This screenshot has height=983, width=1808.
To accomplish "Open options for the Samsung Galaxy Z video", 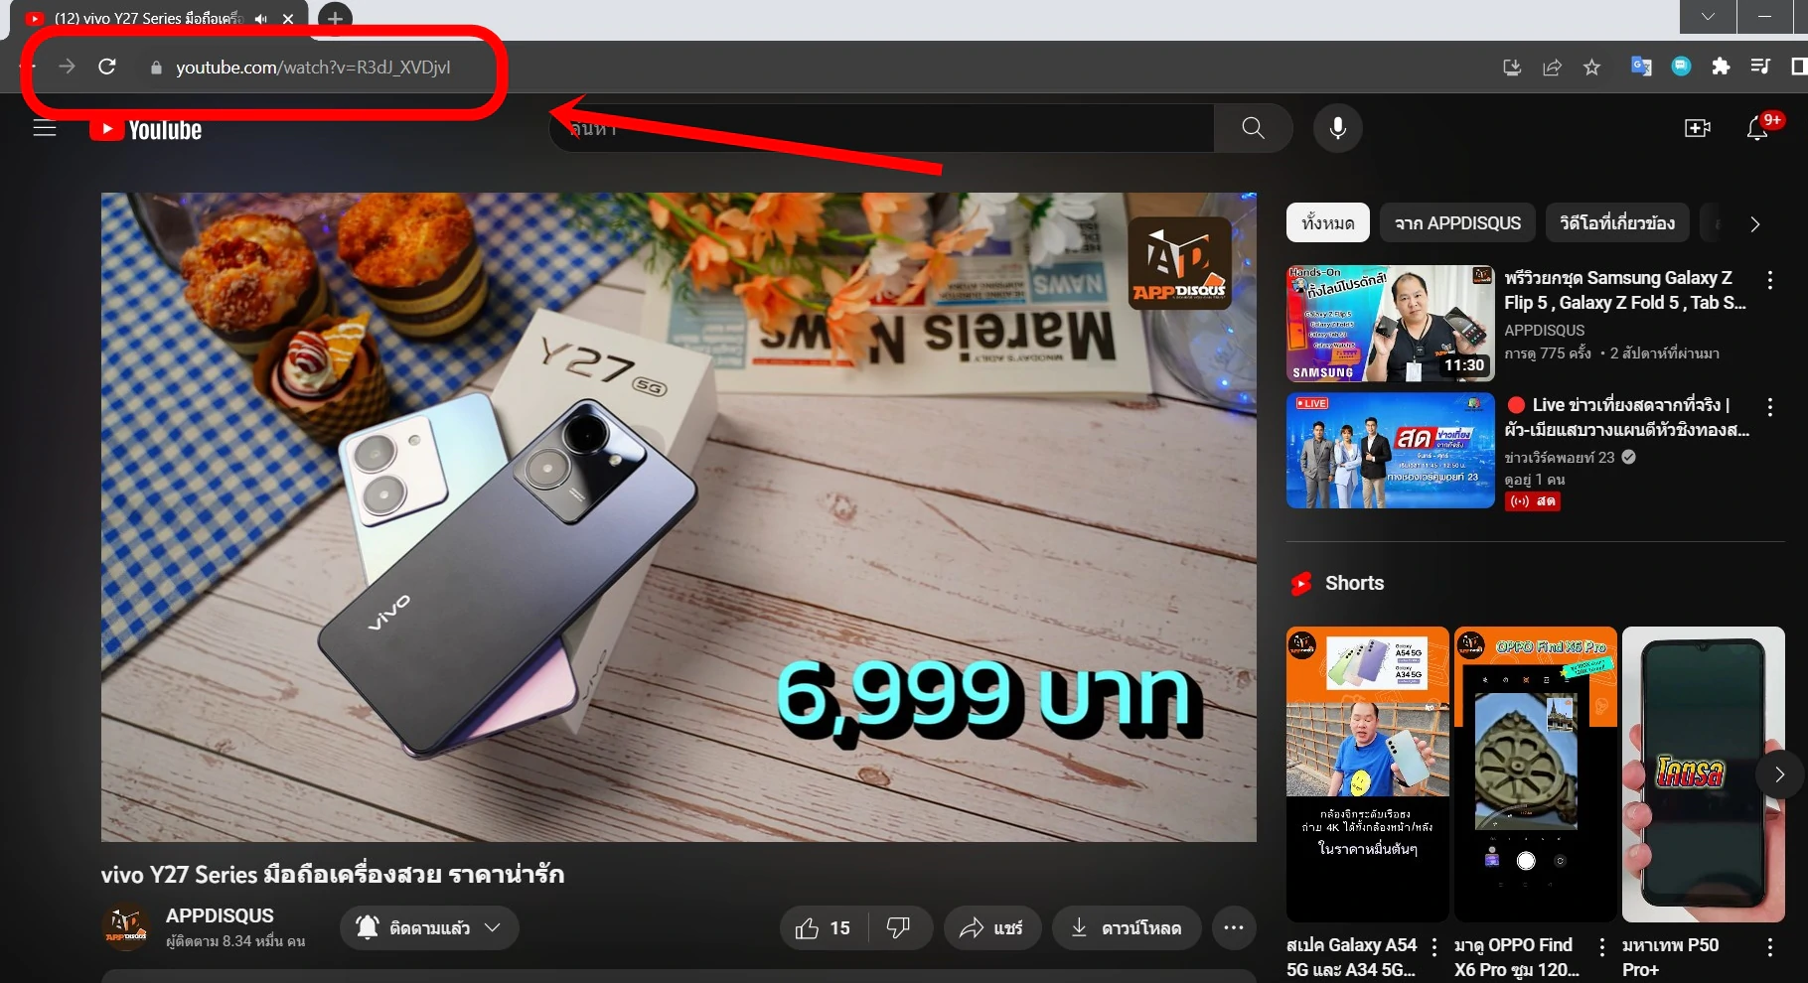I will coord(1770,280).
